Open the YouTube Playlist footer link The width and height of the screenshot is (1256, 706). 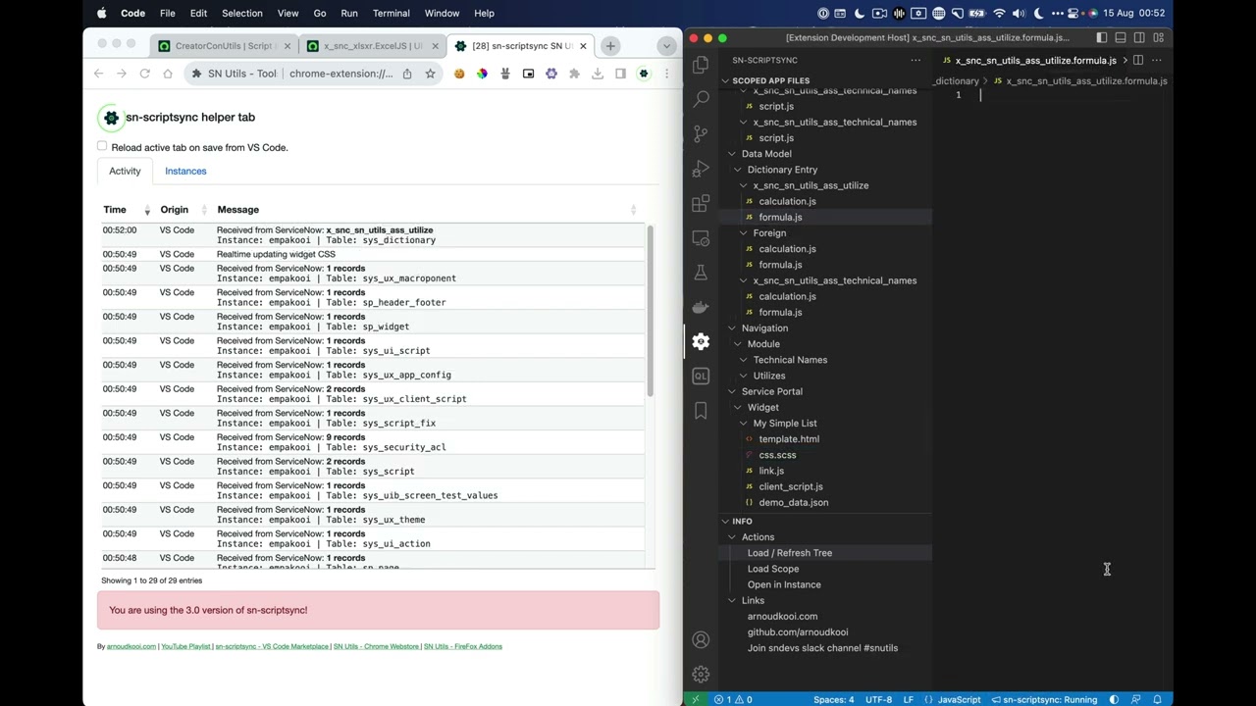186,647
